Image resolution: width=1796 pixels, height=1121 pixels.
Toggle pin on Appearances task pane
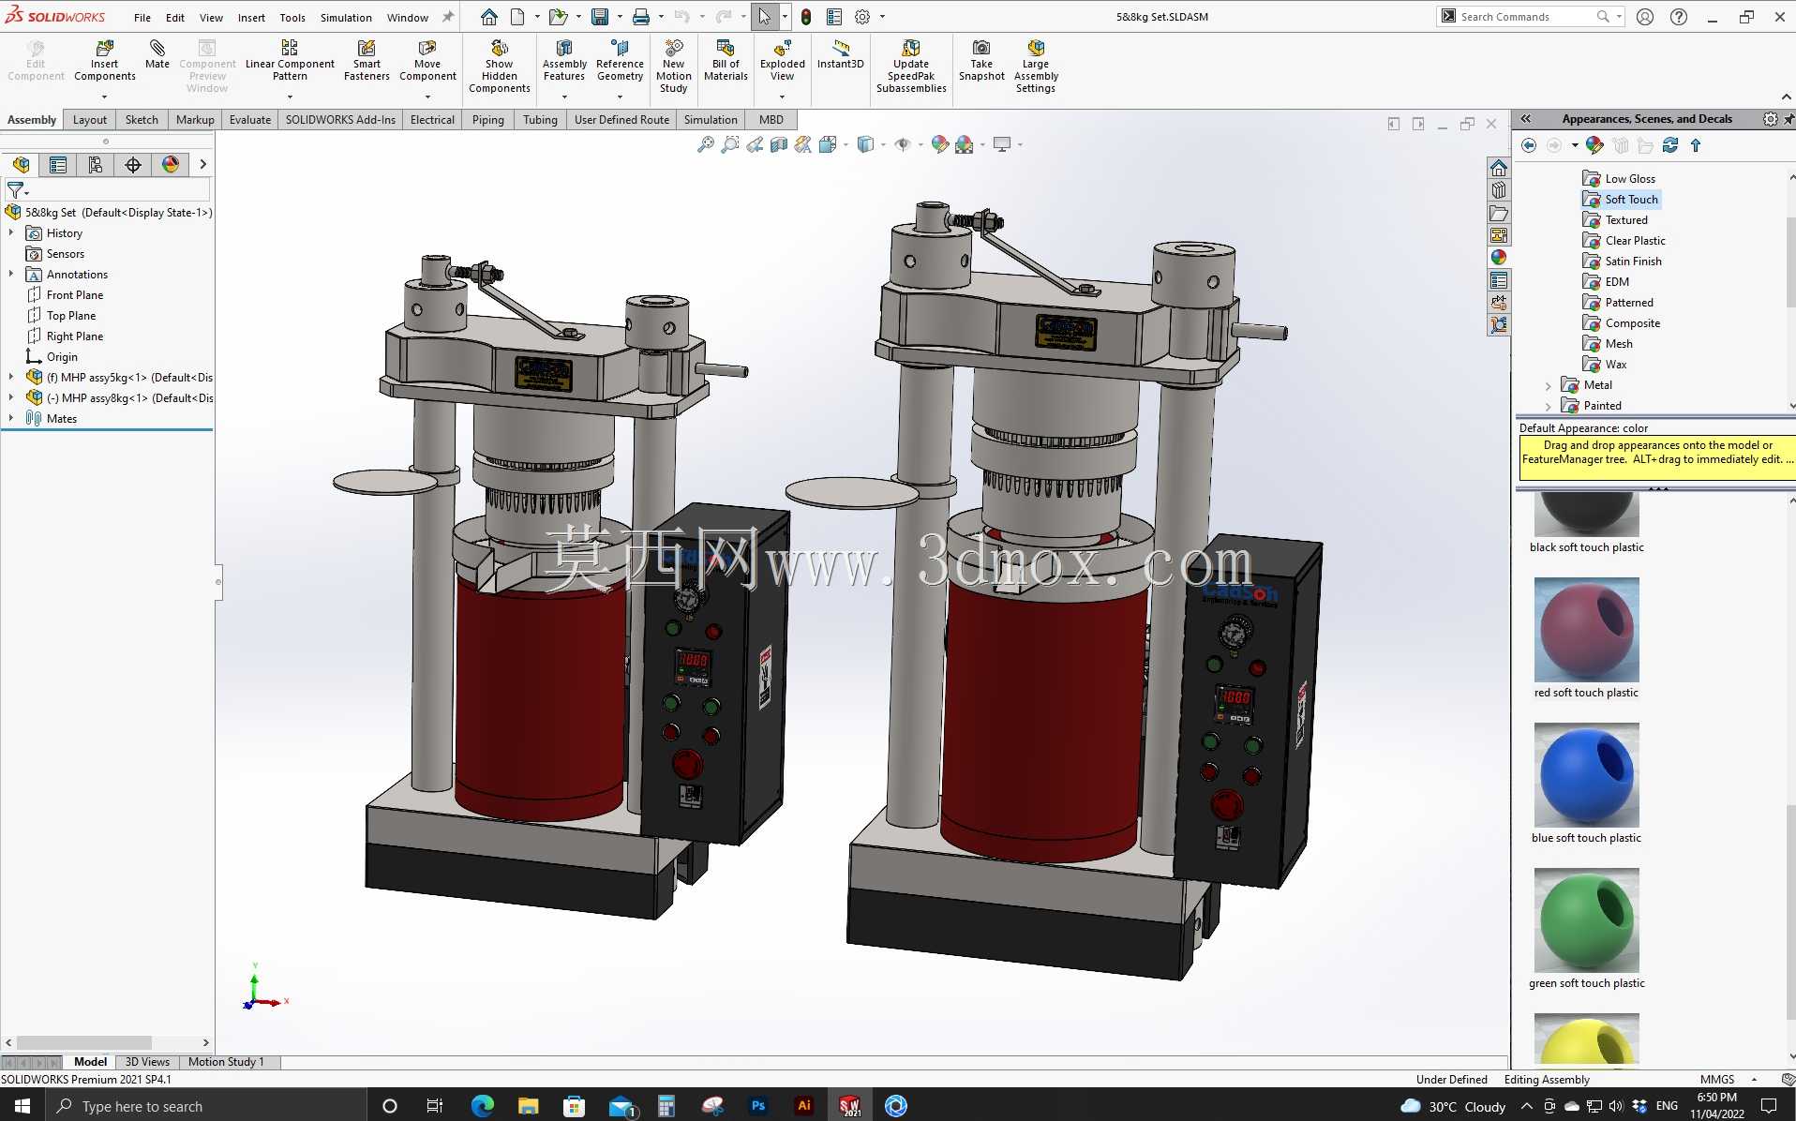pyautogui.click(x=1789, y=119)
